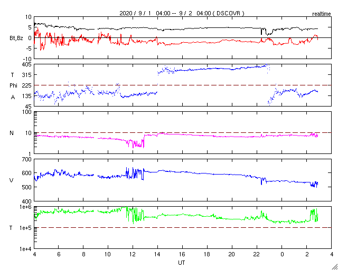
Task: Click the "22" hour tick on UT axis
Action: coord(257,255)
